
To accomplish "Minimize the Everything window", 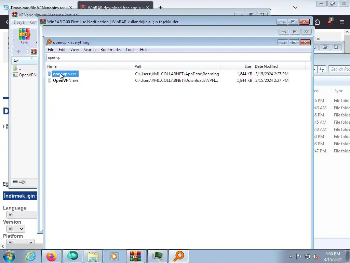I will [x=283, y=42].
